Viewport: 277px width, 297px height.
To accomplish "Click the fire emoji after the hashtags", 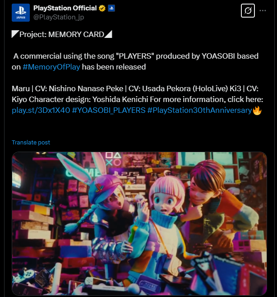I will click(257, 110).
